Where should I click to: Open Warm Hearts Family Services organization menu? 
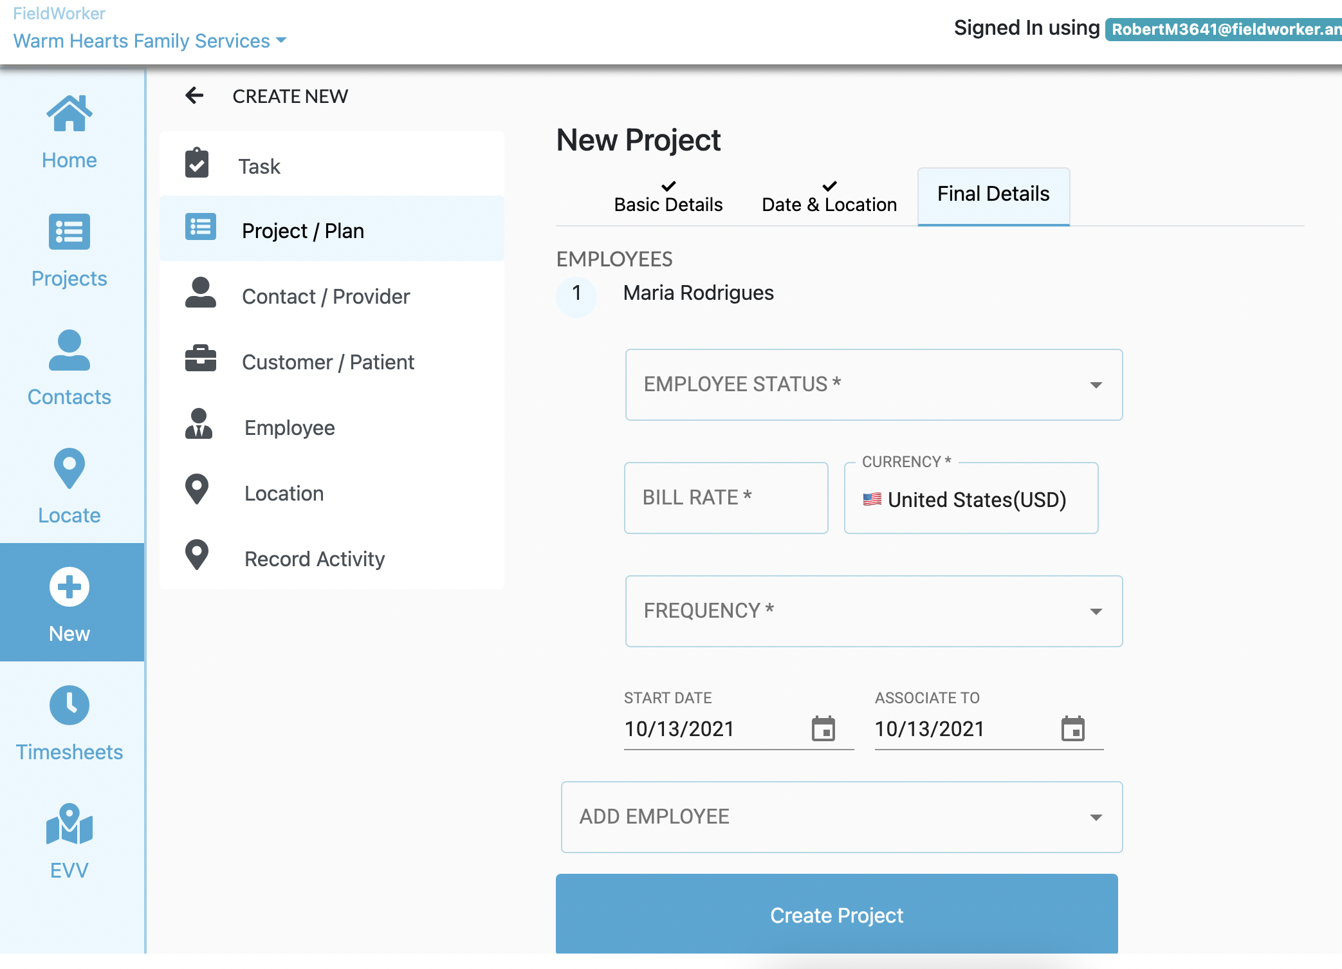coord(149,41)
